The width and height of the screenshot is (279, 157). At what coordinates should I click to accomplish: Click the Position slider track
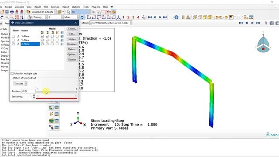coord(57,92)
